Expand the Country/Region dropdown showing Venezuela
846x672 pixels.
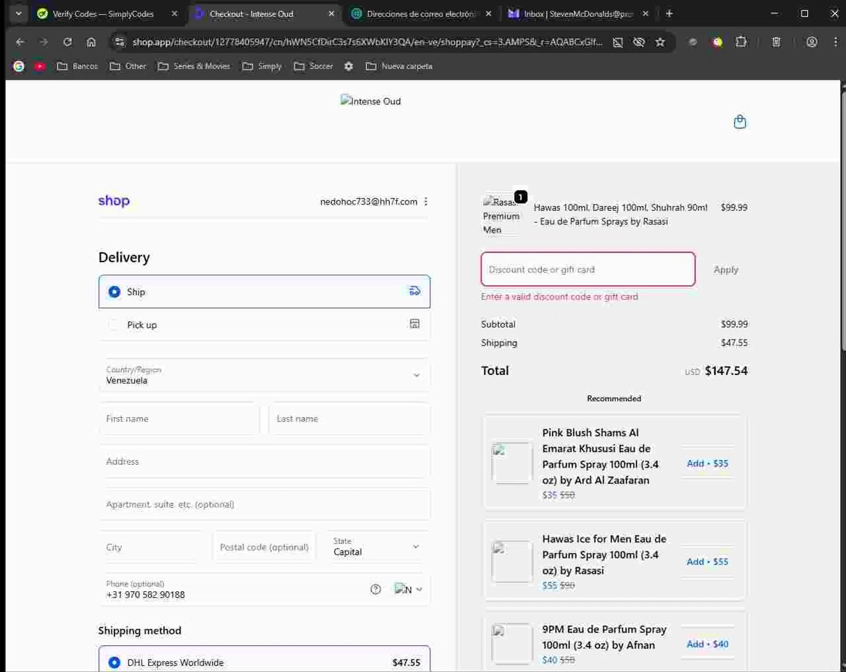pyautogui.click(x=264, y=375)
